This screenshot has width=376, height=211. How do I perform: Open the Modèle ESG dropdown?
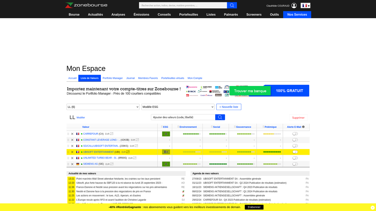click(178, 107)
